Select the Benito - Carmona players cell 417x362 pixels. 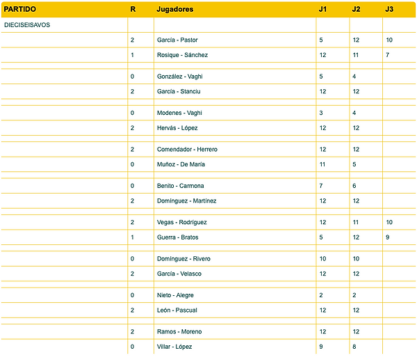pyautogui.click(x=179, y=186)
